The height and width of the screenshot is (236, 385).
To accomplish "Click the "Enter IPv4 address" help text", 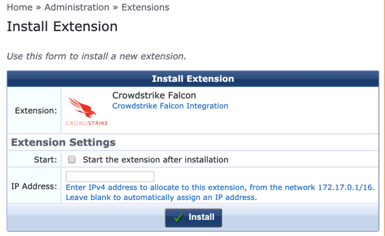I will (x=220, y=188).
